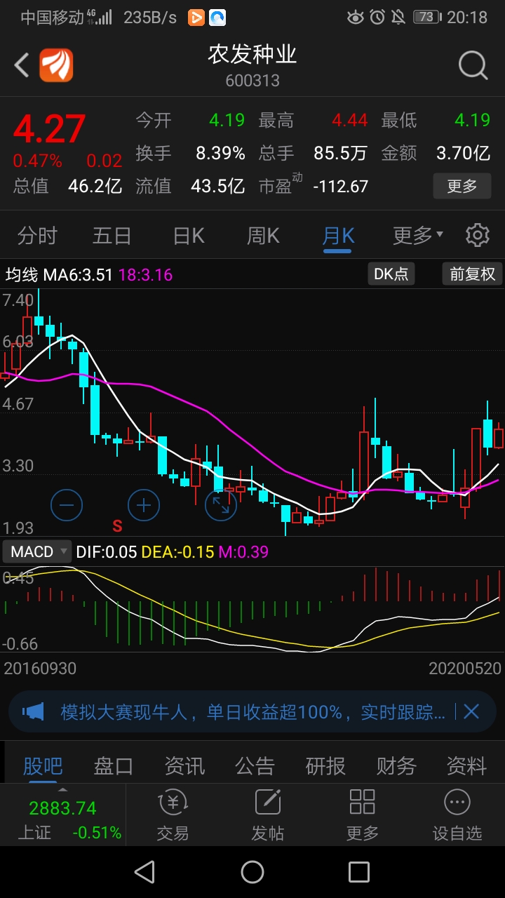The height and width of the screenshot is (898, 505).
Task: Tap 换手 turnover rate 8.39%
Action: coord(220,153)
